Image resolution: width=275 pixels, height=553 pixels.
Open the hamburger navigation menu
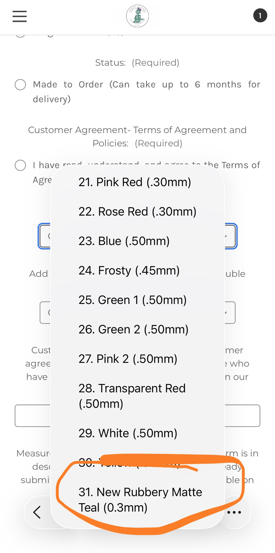(x=20, y=16)
